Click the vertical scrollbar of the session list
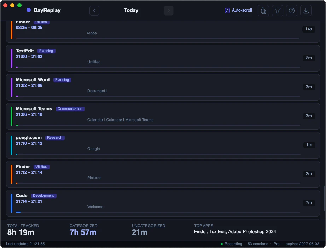Screen dimensions: 326x248 click(x=324, y=197)
